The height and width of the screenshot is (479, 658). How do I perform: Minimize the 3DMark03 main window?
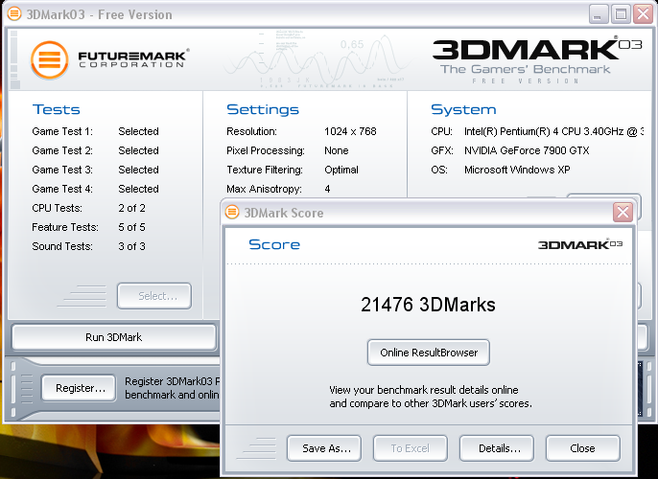(x=599, y=14)
